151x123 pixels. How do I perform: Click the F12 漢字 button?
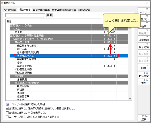point(144,82)
